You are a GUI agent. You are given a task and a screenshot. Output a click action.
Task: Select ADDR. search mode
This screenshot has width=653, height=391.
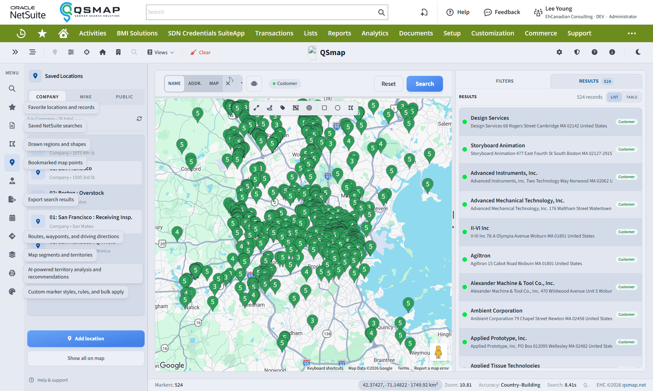pyautogui.click(x=195, y=83)
